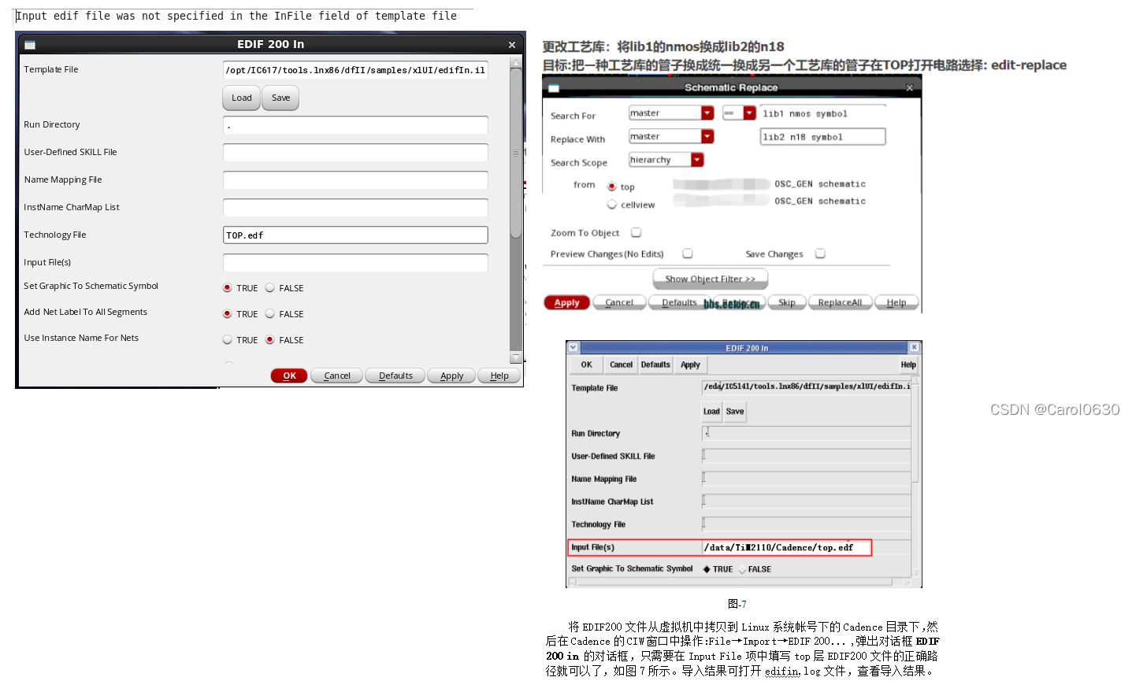Focus the empty Input File(s) field in IC617 dialog
Image resolution: width=1132 pixels, height=692 pixels.
click(x=355, y=262)
